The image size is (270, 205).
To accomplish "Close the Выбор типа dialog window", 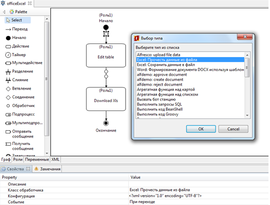I will 245,36.
